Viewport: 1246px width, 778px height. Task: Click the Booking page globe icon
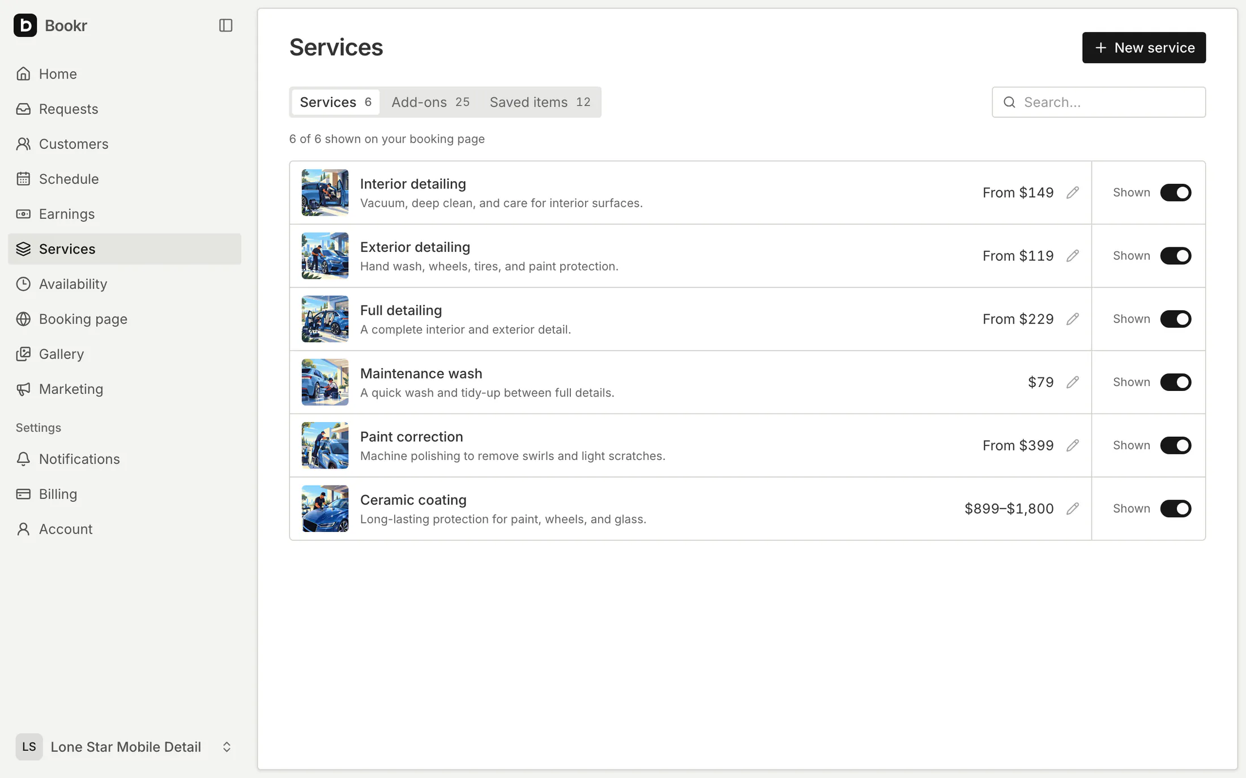[23, 319]
